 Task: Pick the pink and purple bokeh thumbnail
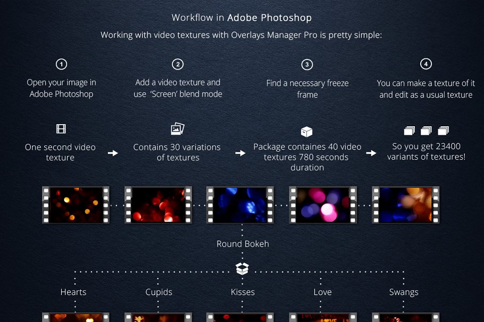323,205
